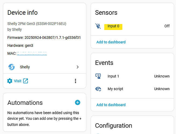Screen dimensions: 176x134
Task: Click the Off state of Input 0
Action: [167, 26]
